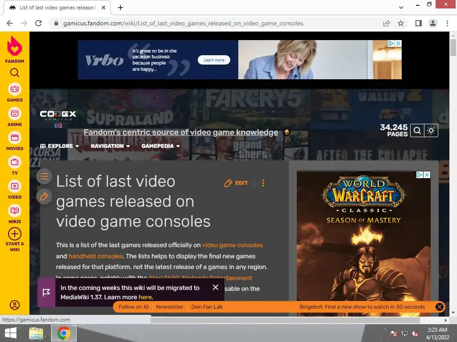The width and height of the screenshot is (457, 342).
Task: Click the address bar URL
Action: point(183,23)
